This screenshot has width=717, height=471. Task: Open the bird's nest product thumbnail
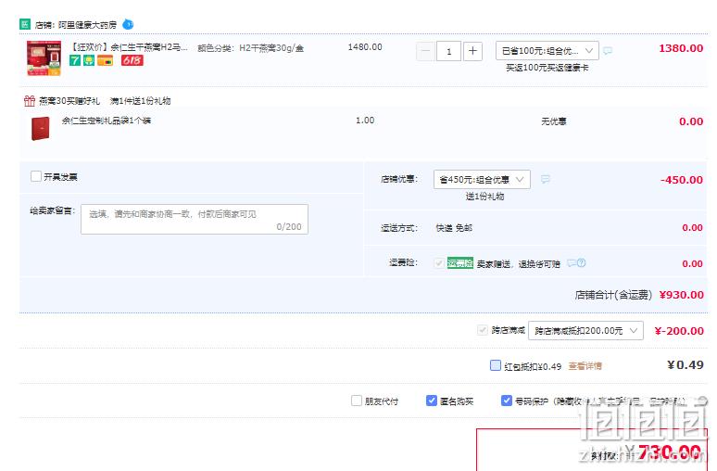coord(44,58)
